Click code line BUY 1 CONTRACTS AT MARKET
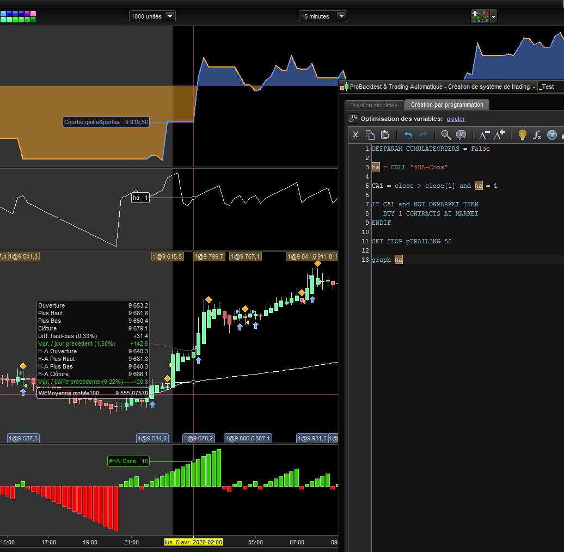Image resolution: width=564 pixels, height=552 pixels. (431, 213)
